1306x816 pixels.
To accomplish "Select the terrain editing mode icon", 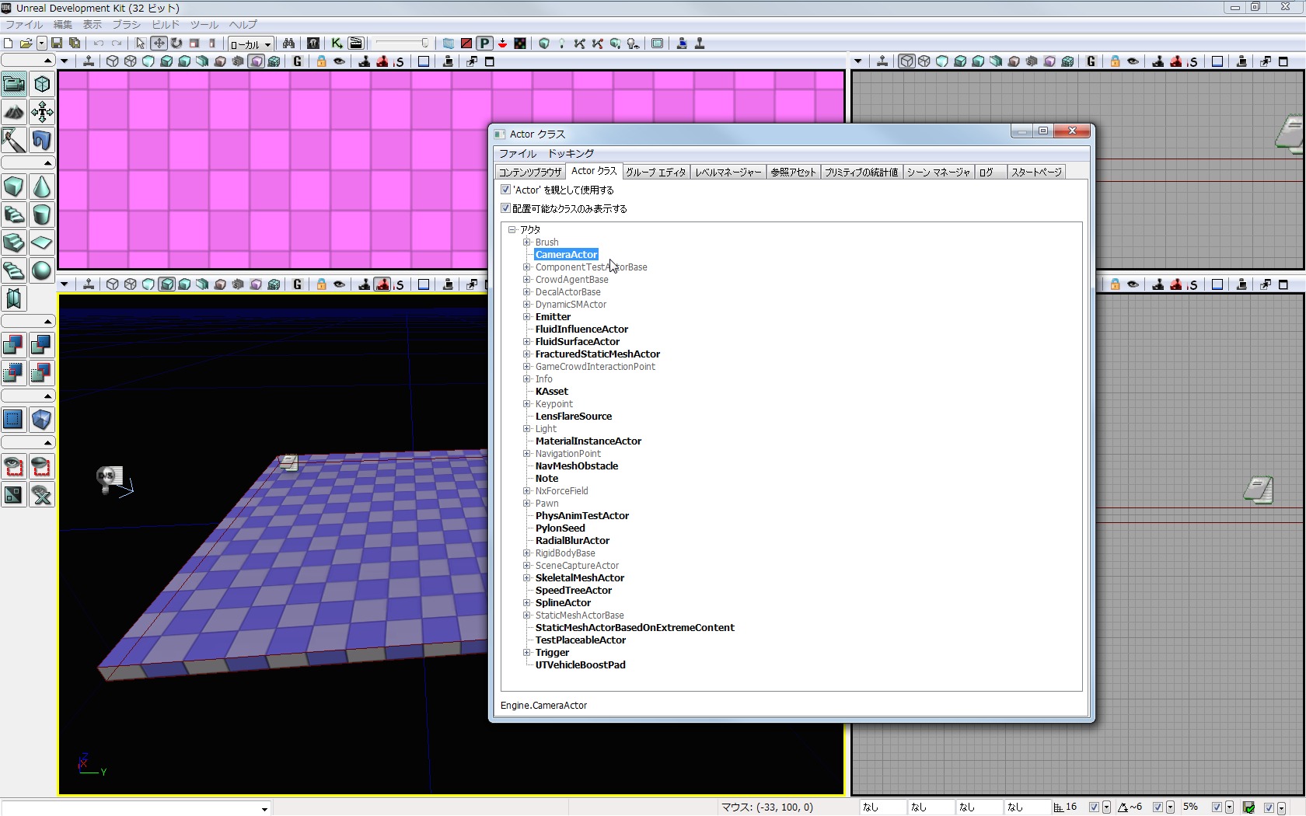I will [x=14, y=112].
